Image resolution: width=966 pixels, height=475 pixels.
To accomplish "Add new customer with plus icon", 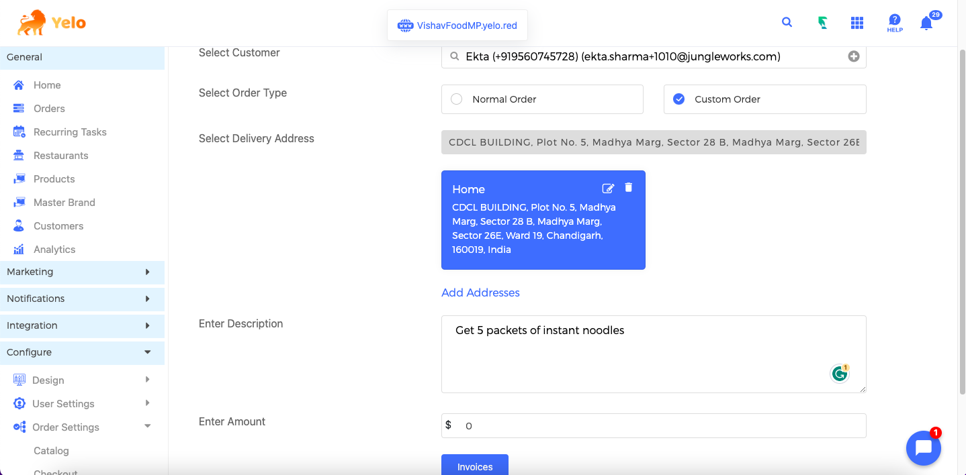I will click(x=854, y=56).
